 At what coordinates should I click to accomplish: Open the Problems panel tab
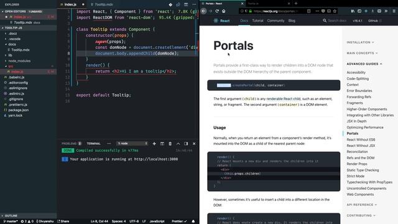click(x=72, y=144)
